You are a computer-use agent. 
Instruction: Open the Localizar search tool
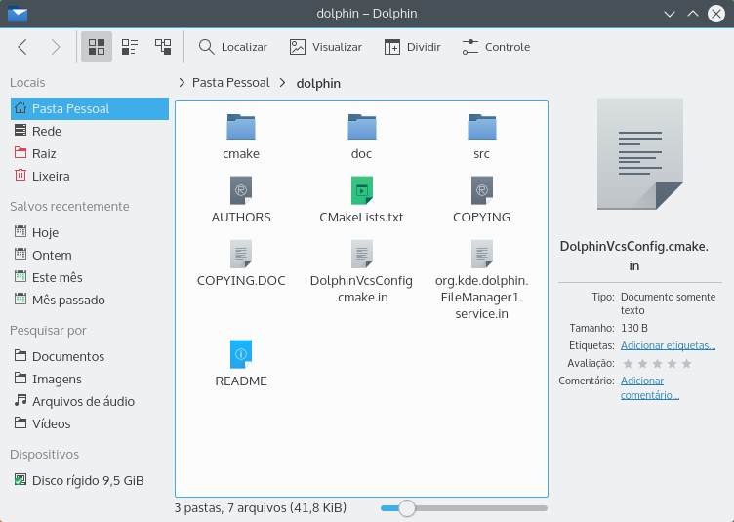[232, 47]
